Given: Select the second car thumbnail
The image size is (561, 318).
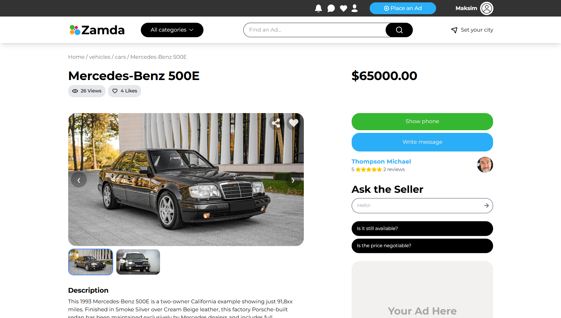Looking at the screenshot, I should pos(138,262).
